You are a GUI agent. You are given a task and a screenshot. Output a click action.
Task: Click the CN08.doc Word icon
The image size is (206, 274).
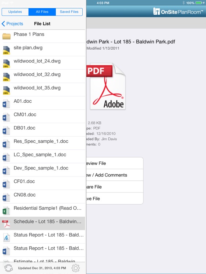[6, 197]
